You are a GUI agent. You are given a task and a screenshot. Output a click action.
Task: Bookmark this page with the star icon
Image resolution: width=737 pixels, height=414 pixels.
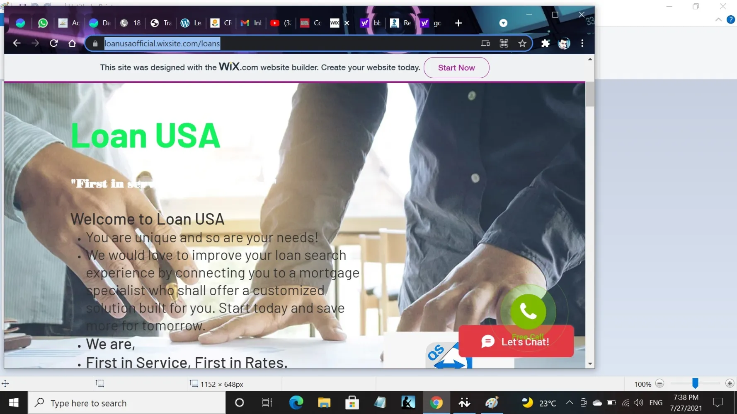[522, 43]
